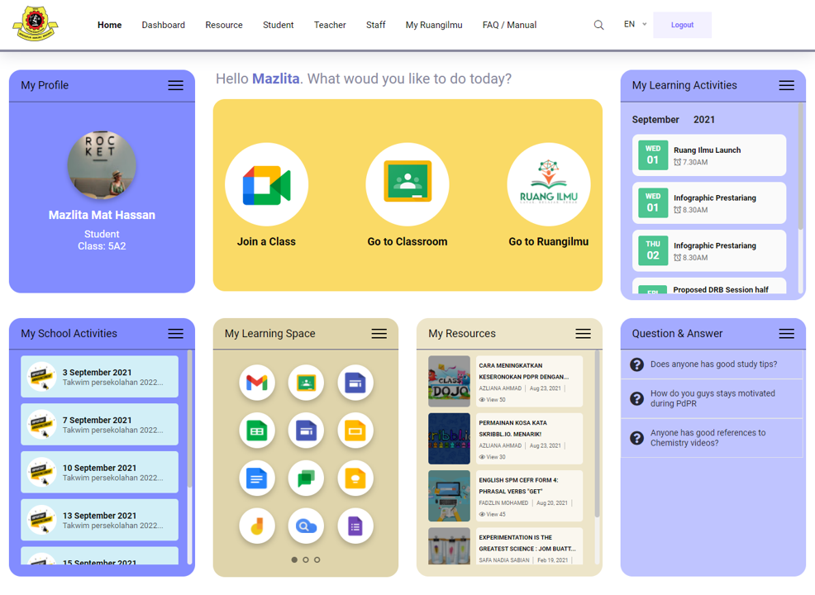The image size is (815, 595).
Task: Open My Resources hamburger menu
Action: pyautogui.click(x=584, y=334)
